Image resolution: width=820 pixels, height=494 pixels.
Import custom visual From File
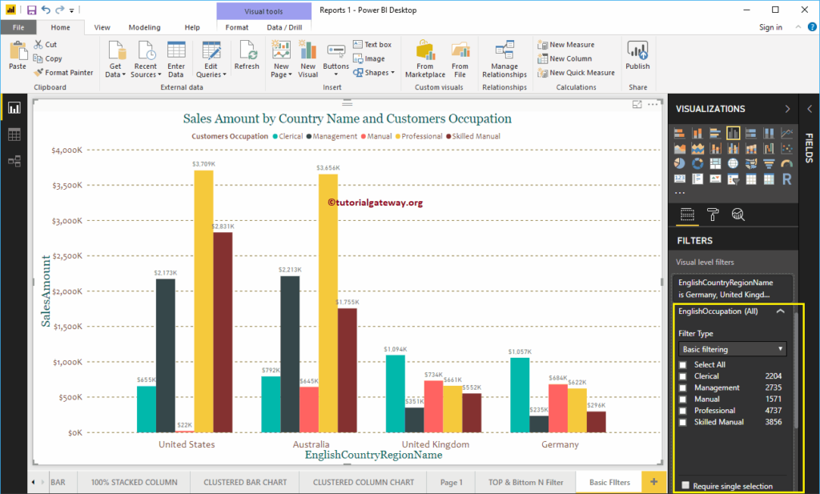pos(460,59)
